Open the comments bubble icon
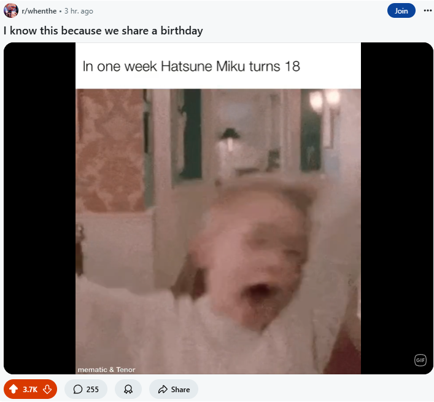This screenshot has height=402, width=434. click(78, 389)
